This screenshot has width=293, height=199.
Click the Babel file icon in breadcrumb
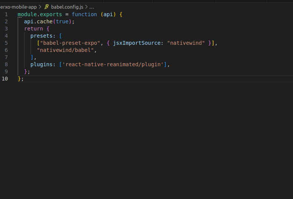[x=47, y=7]
